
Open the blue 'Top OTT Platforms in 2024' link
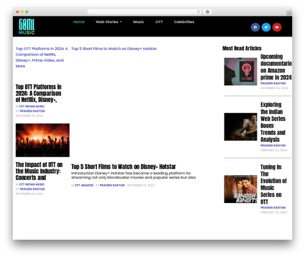[41, 57]
